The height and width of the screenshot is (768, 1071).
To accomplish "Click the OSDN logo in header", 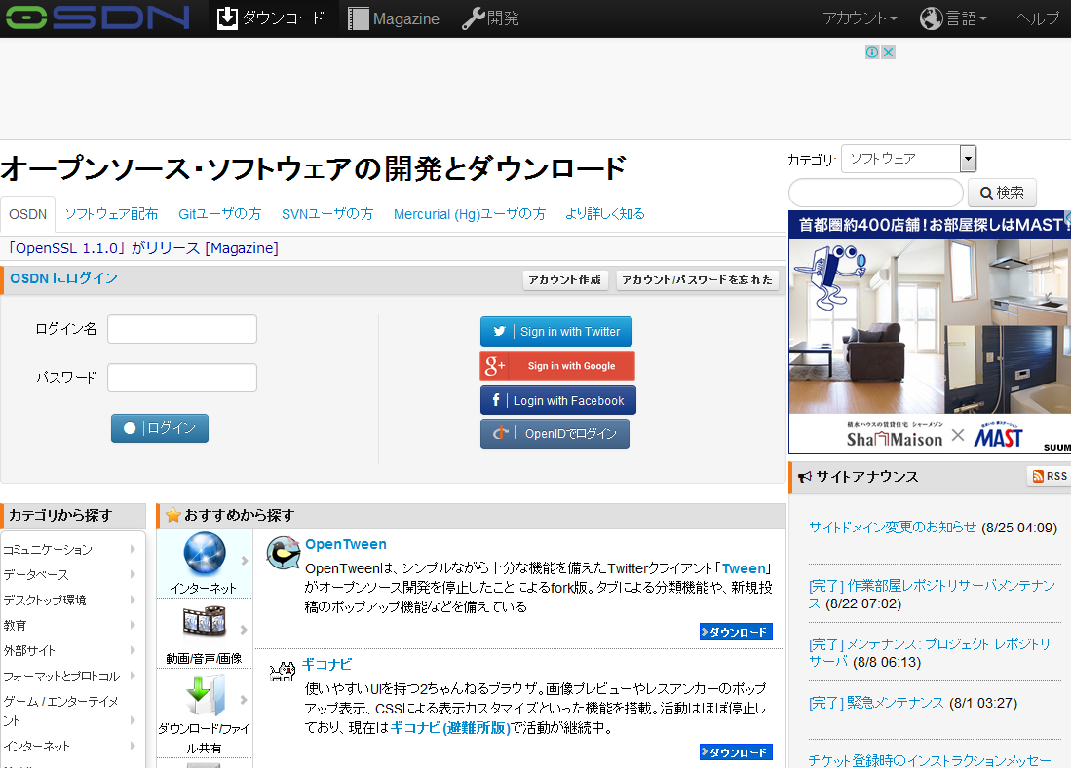I will click(x=96, y=18).
